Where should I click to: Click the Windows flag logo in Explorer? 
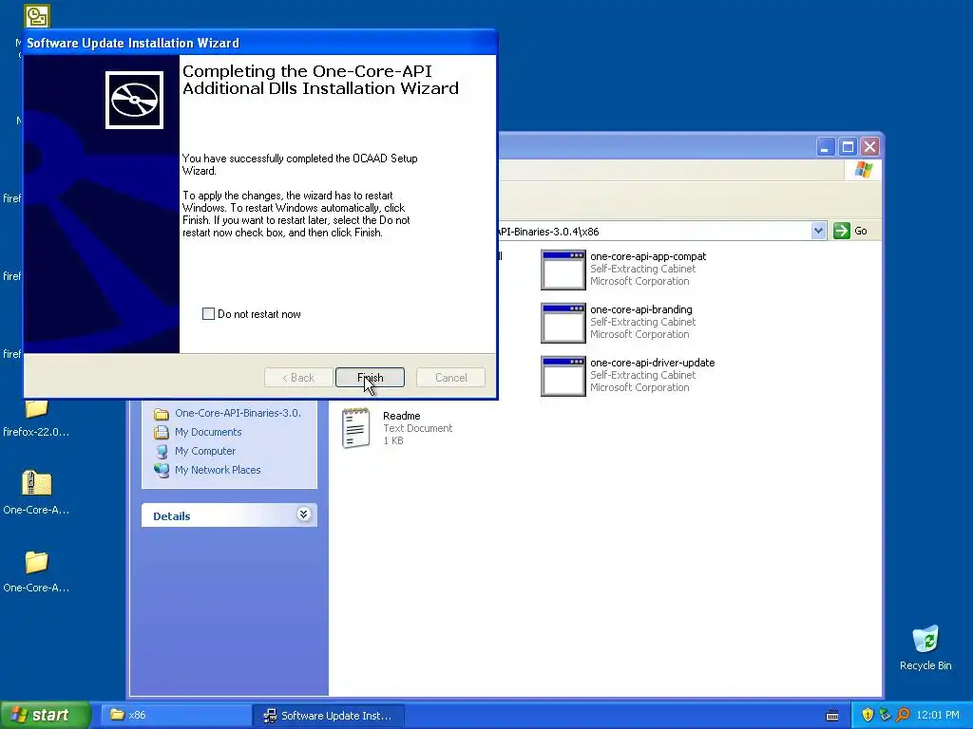pyautogui.click(x=863, y=170)
